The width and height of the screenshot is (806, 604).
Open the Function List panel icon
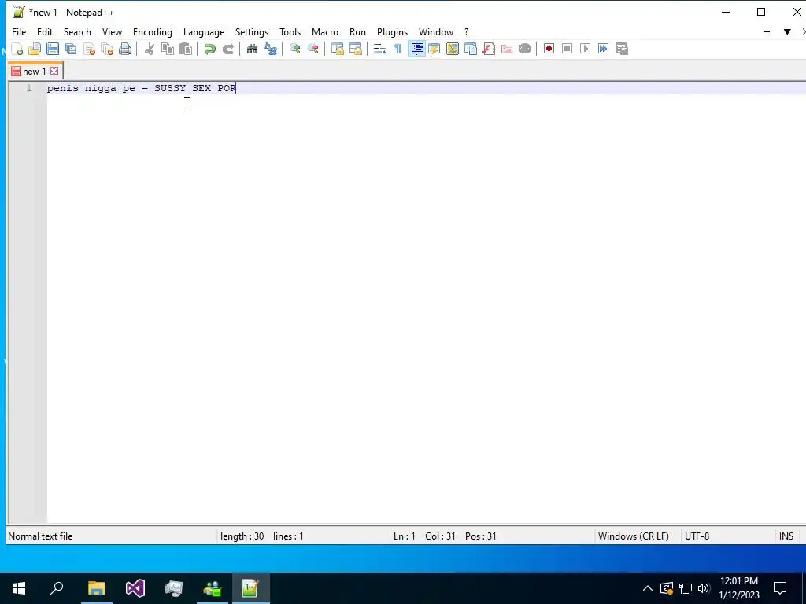[489, 49]
